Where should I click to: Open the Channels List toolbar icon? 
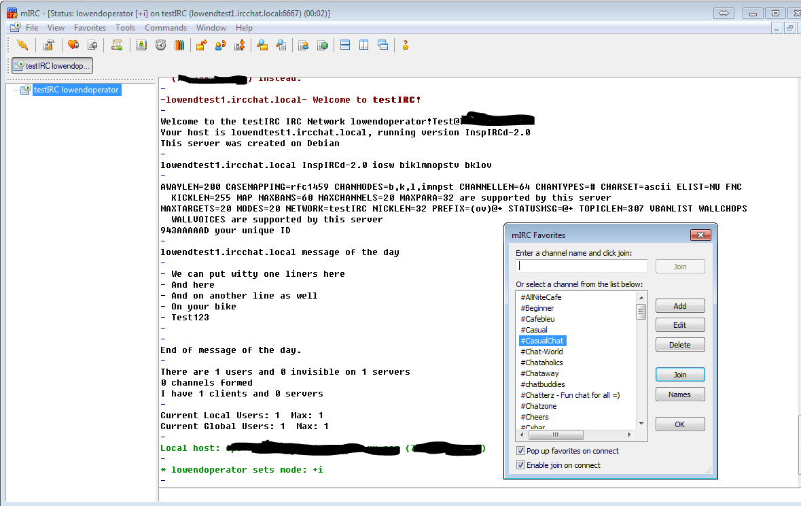tap(92, 45)
